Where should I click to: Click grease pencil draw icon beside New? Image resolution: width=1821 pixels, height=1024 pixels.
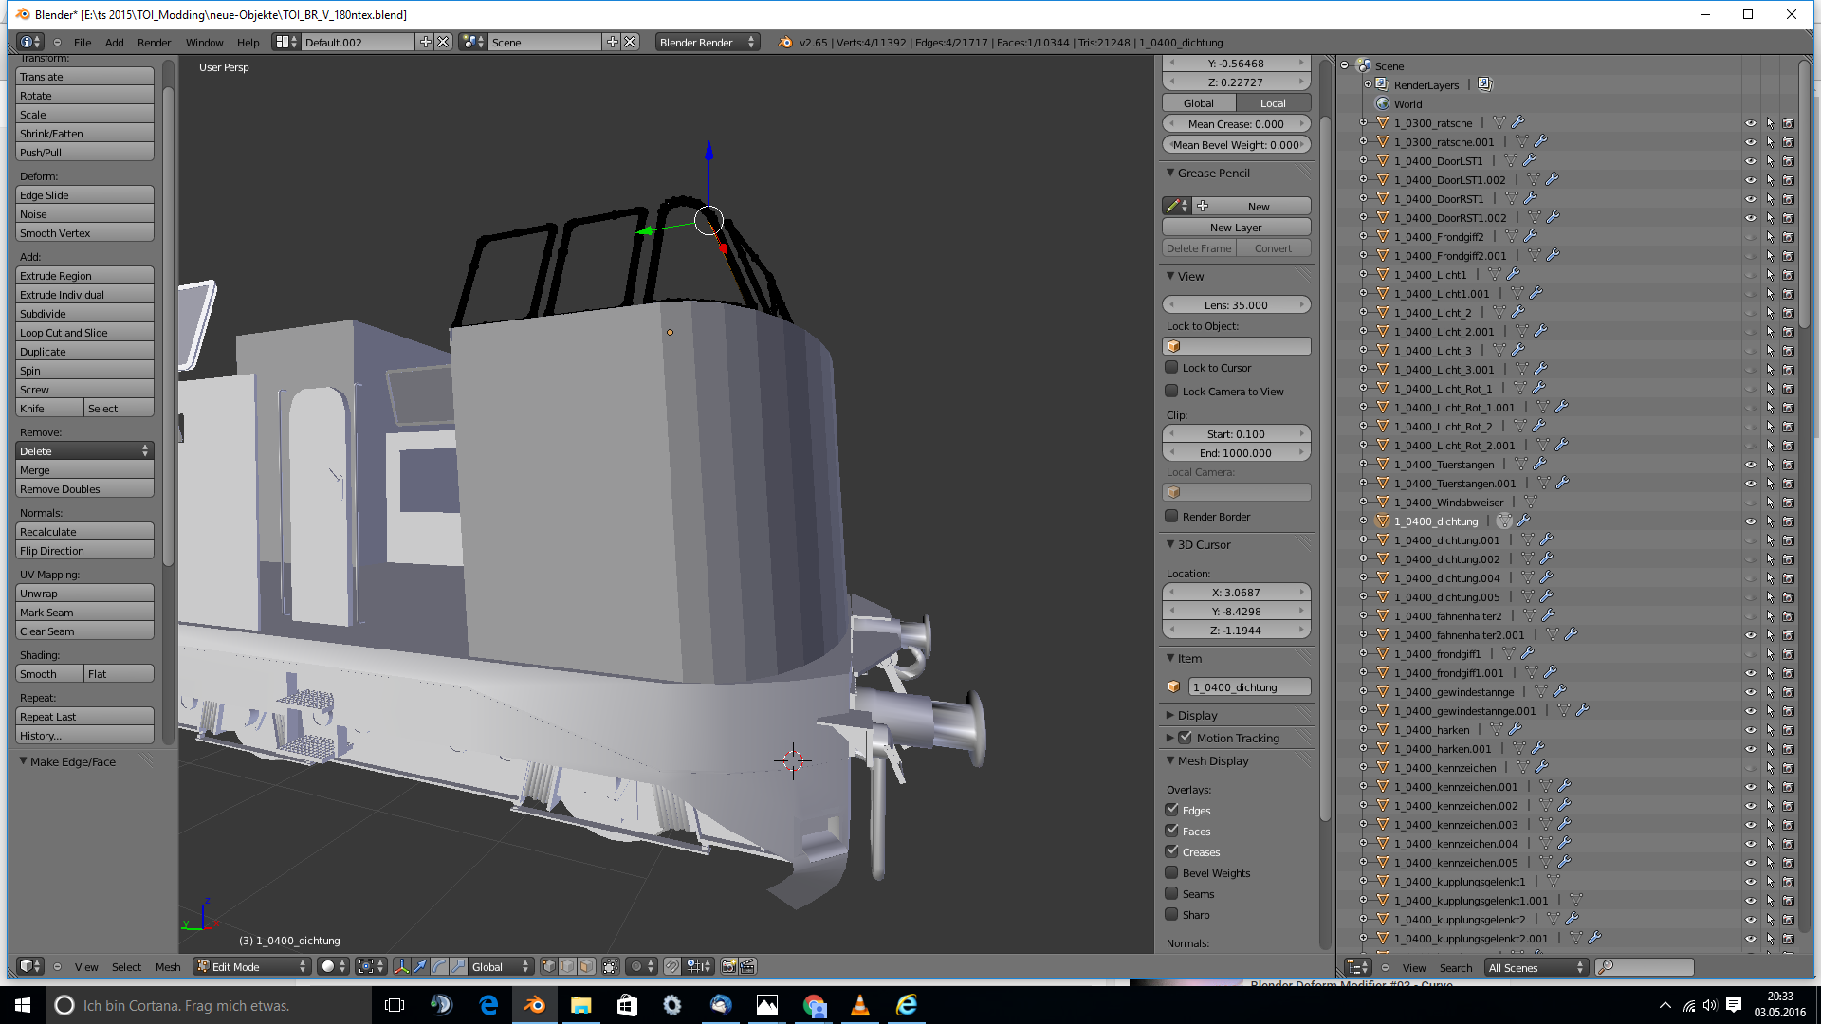point(1173,206)
